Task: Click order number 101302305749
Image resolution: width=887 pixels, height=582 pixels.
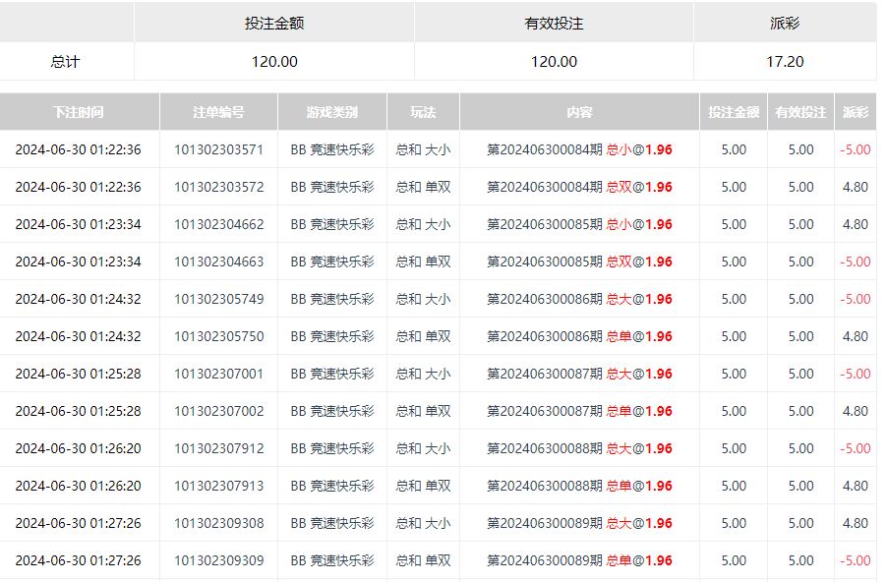Action: (x=218, y=299)
